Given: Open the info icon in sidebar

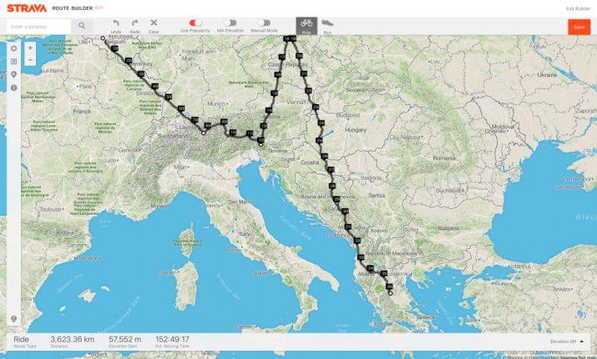Looking at the screenshot, I should (14, 87).
